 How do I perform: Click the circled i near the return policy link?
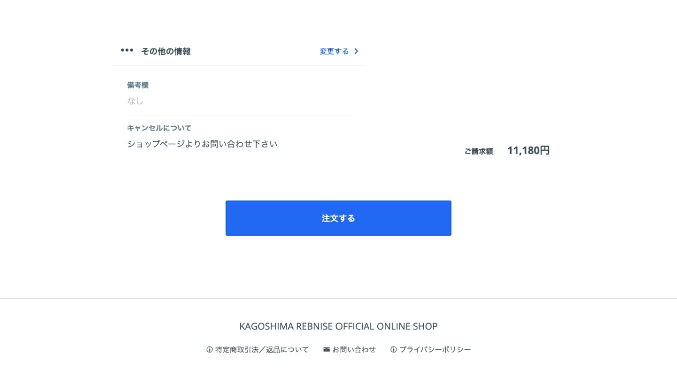(209, 349)
